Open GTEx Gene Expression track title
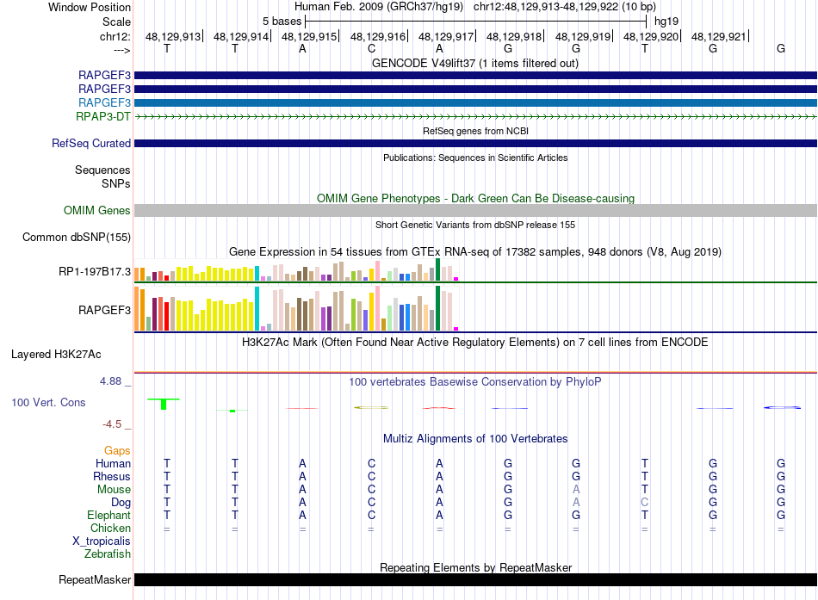 pos(474,252)
